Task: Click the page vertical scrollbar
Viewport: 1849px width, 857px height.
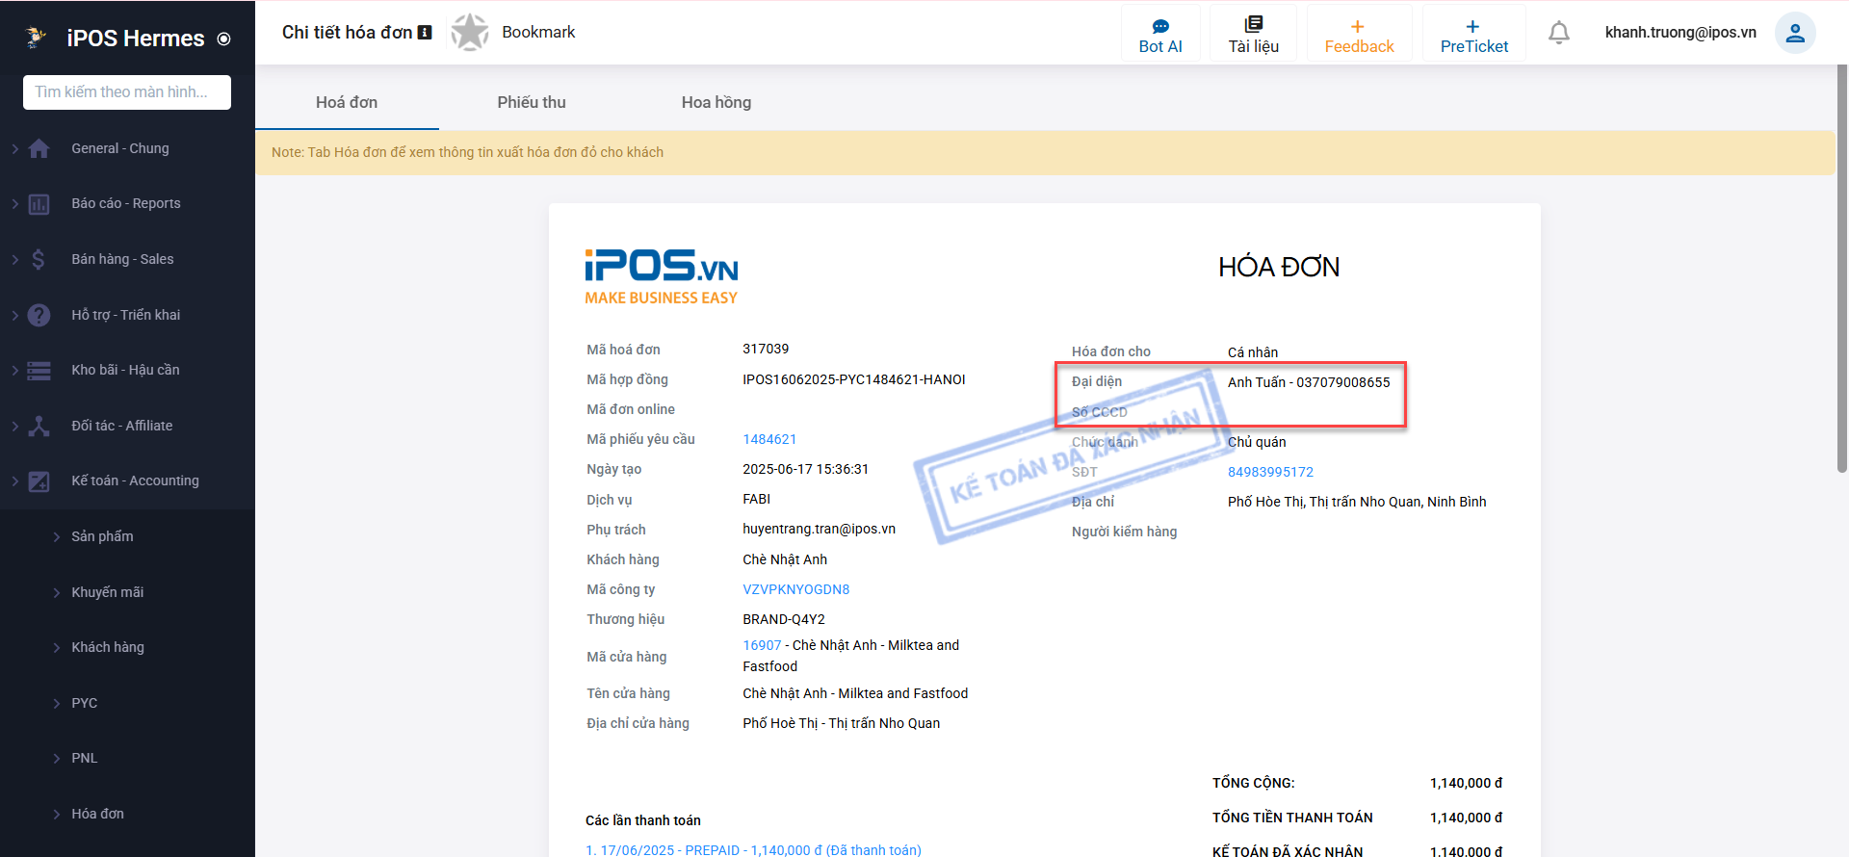Action: 1842,270
